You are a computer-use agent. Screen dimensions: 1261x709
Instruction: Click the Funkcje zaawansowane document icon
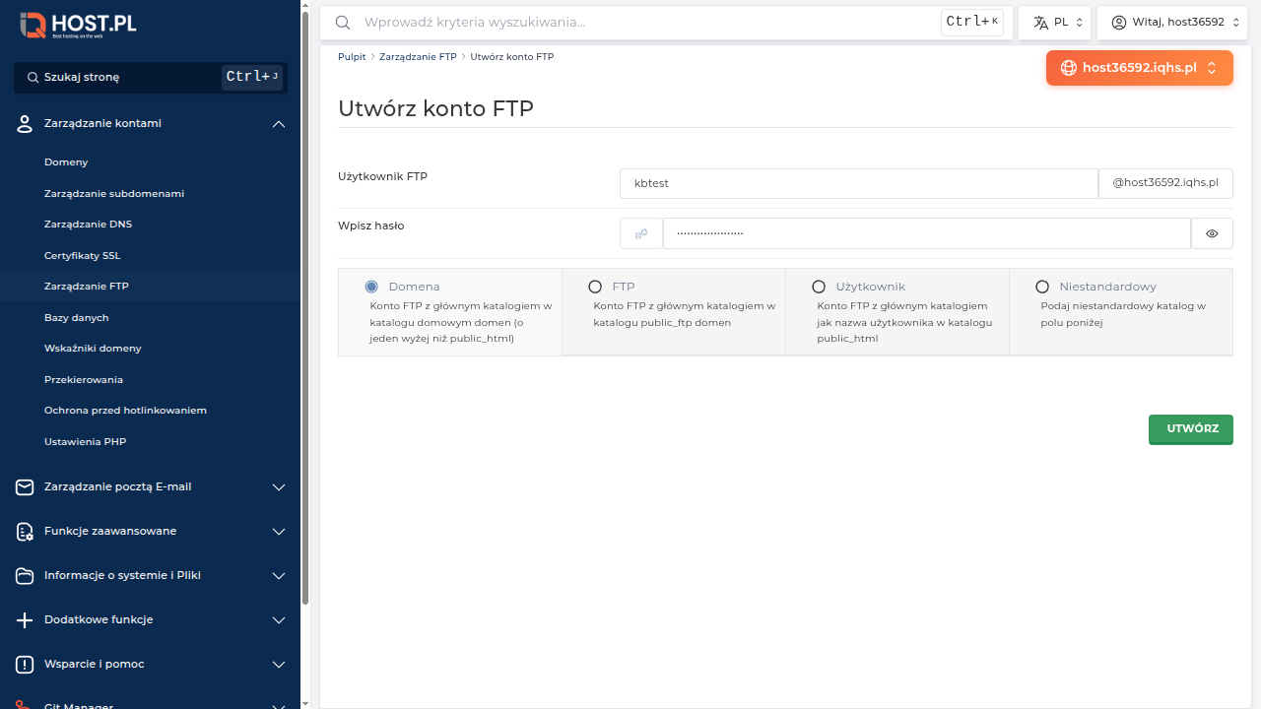coord(26,531)
